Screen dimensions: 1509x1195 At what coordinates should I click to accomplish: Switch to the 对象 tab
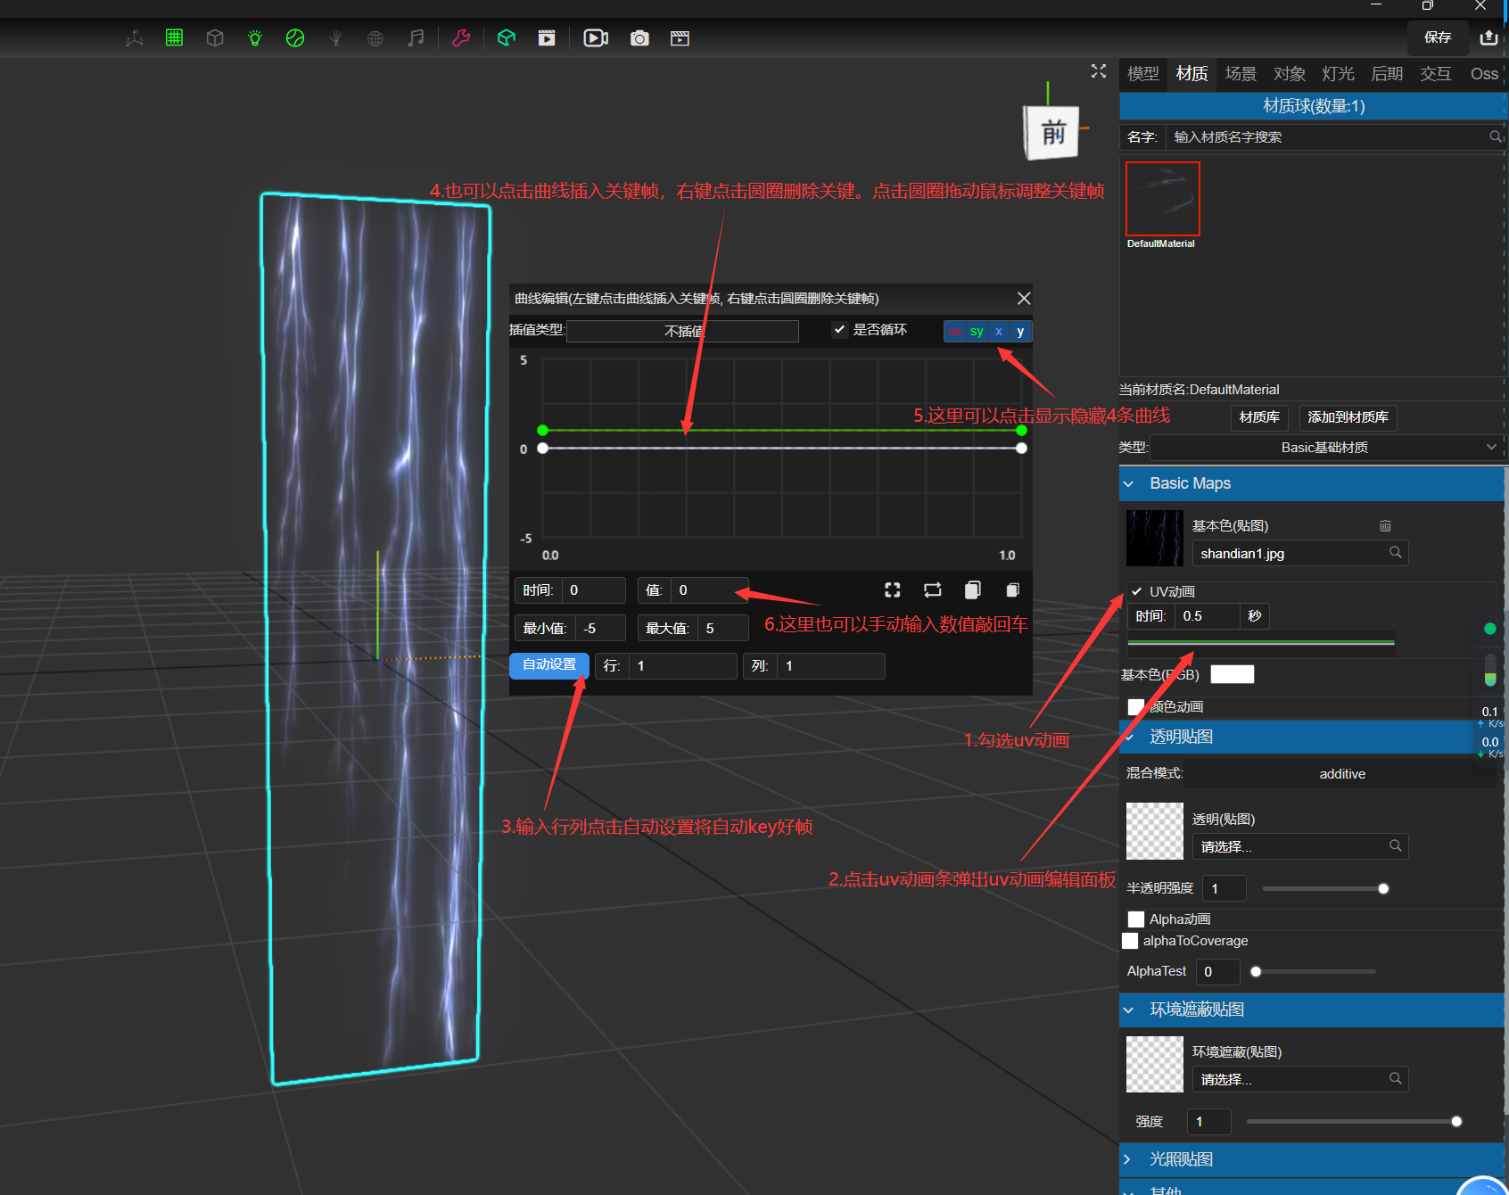point(1289,73)
